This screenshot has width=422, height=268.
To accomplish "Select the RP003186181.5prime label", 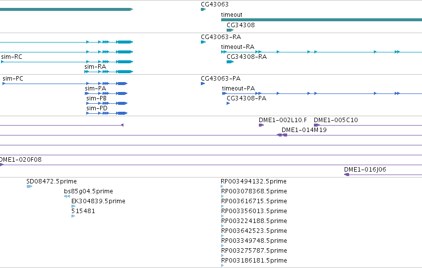I will (254, 261).
